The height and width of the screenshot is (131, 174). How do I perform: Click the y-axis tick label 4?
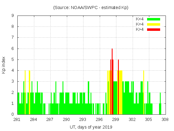[x=13, y=70]
